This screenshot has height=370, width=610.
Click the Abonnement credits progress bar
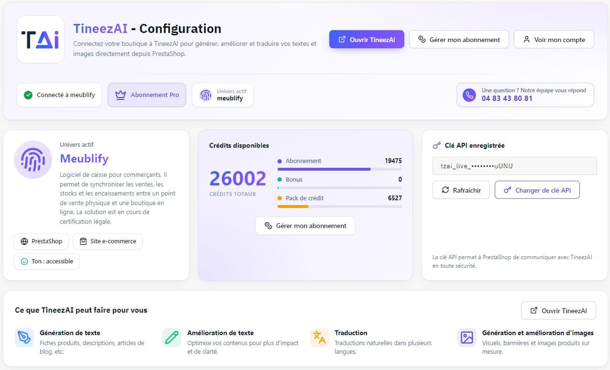(x=340, y=169)
